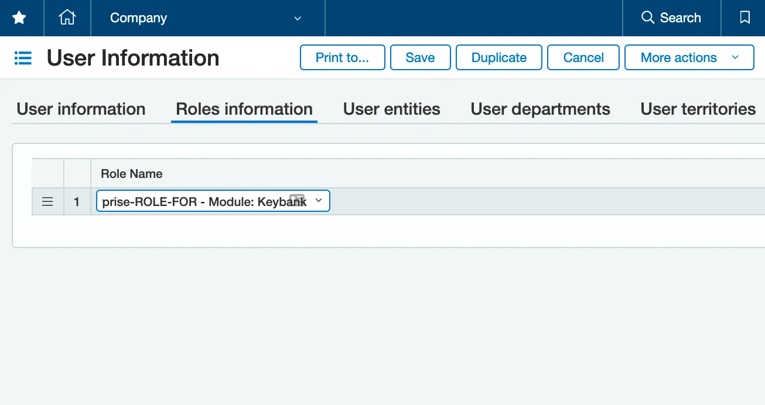Select the Roles information tab

[x=244, y=109]
